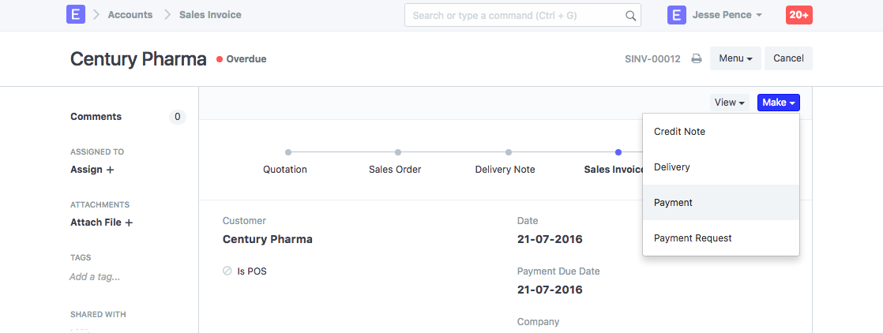
Task: Expand the View dropdown
Action: (731, 103)
